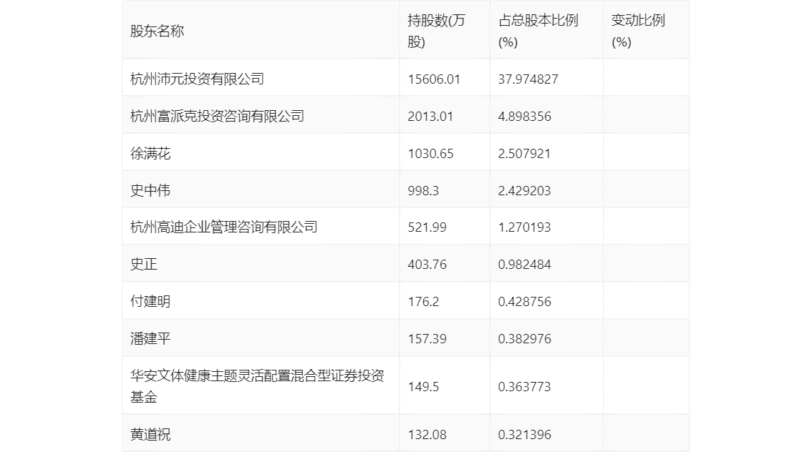Screen dimensions: 812x452
Task: Click percentage value 4.898356
Action: point(525,117)
